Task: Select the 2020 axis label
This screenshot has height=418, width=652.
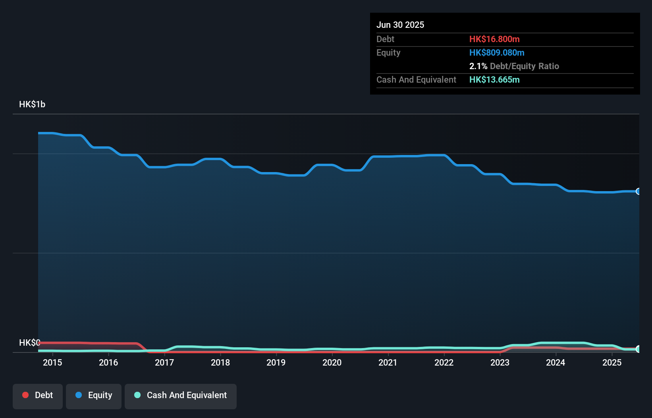Action: click(x=332, y=362)
